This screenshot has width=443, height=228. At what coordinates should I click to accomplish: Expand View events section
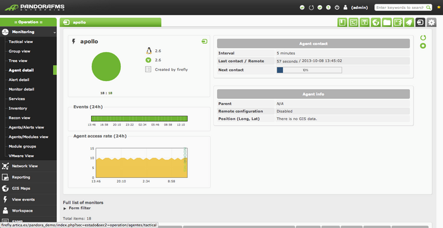[x=28, y=199]
